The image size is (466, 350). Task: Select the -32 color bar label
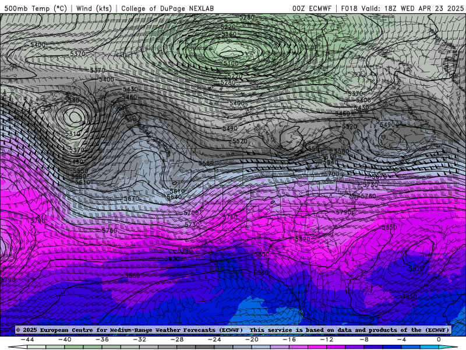click(x=140, y=339)
